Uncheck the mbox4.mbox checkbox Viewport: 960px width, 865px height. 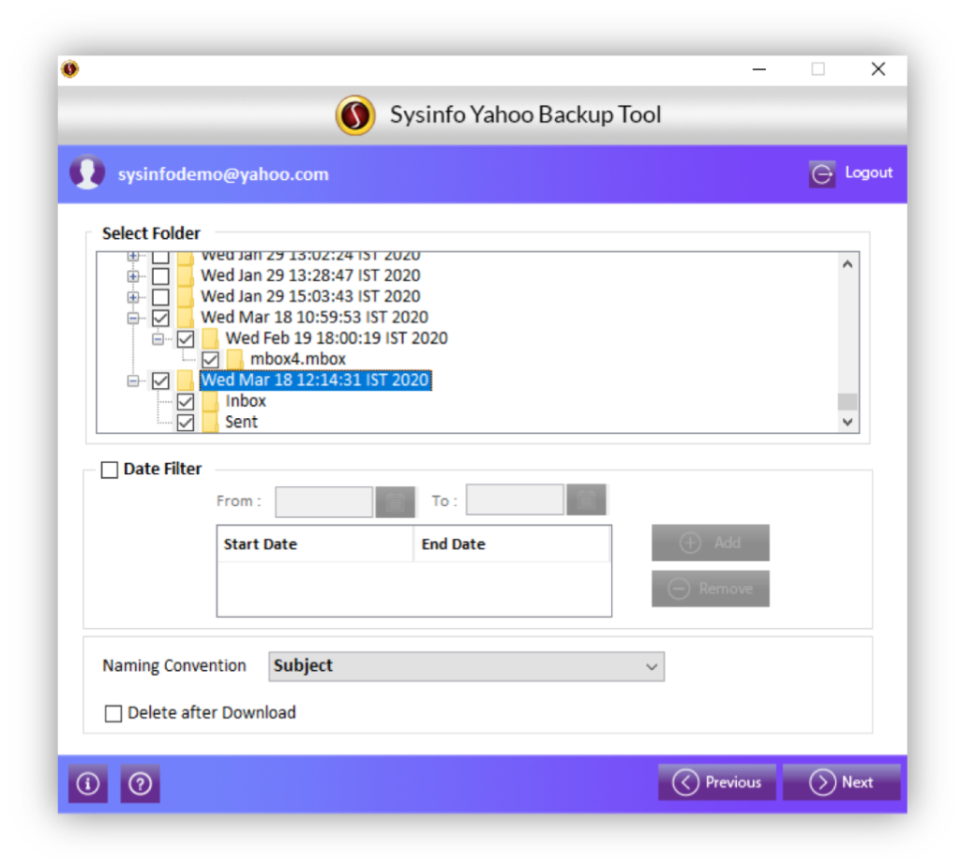210,359
